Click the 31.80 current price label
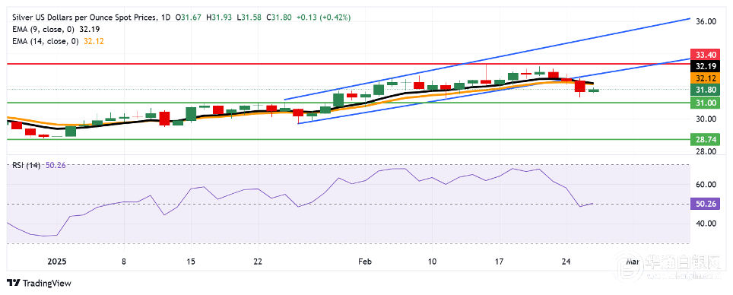Image resolution: width=733 pixels, height=295 pixels. pyautogui.click(x=707, y=90)
